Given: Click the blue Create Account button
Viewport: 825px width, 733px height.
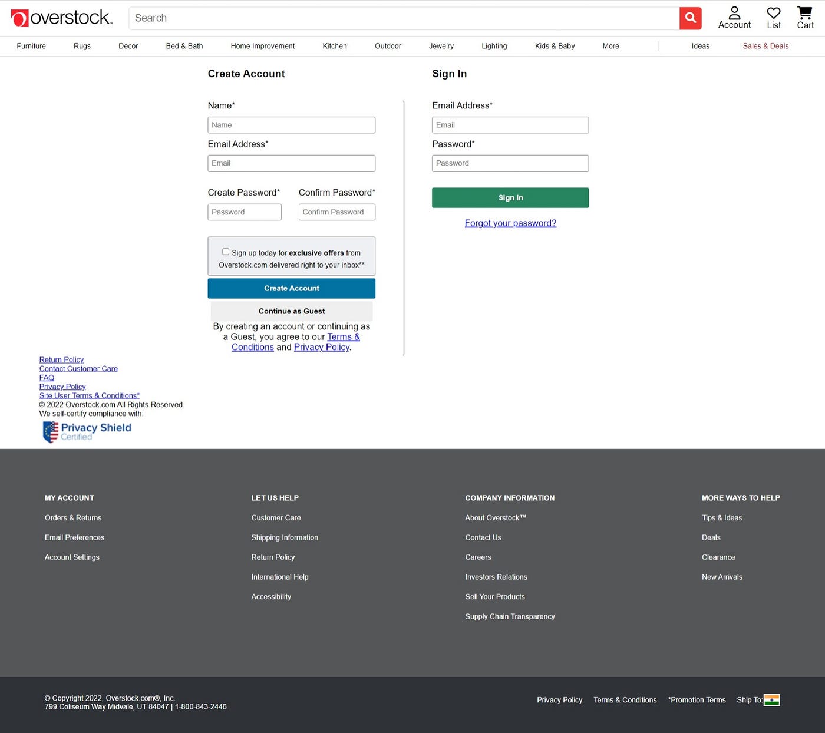Looking at the screenshot, I should coord(291,288).
